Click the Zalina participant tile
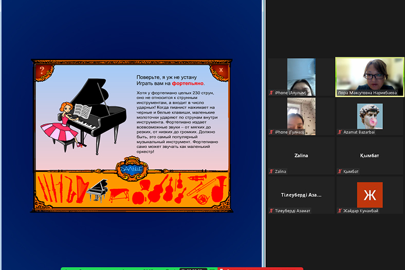The height and width of the screenshot is (270, 405). [x=301, y=156]
